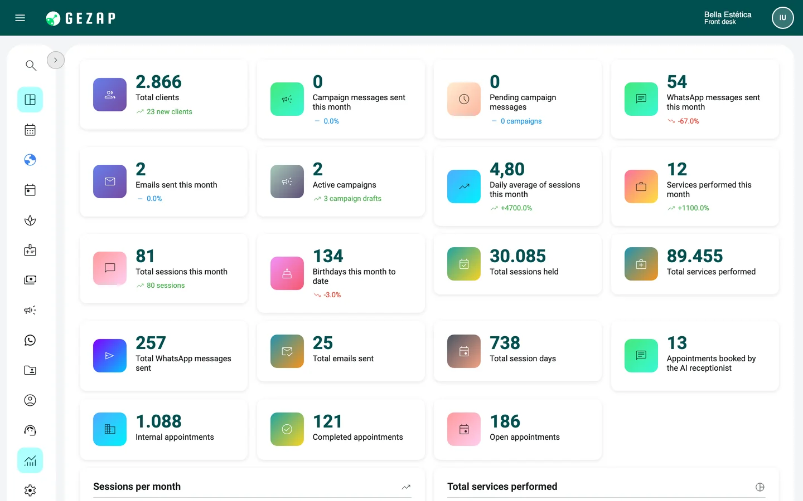Click the Services performed this month briefcase icon

(641, 186)
